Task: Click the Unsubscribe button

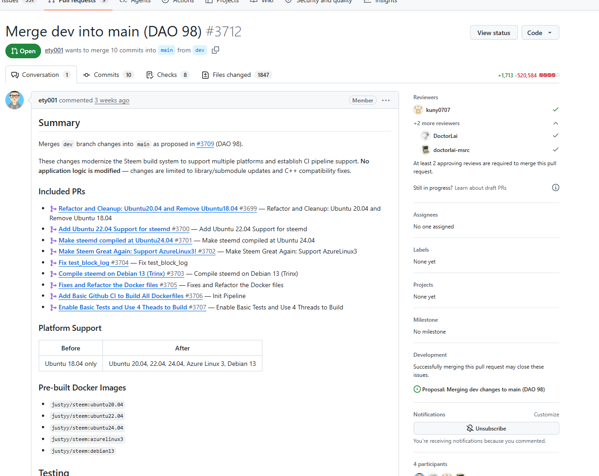Action: click(x=486, y=428)
